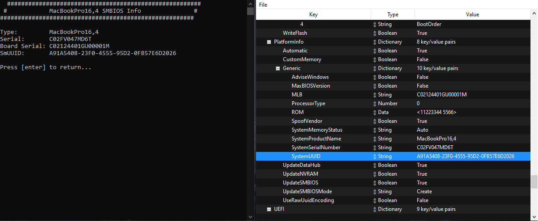538x221 pixels.
Task: Collapse the Generic dictionary
Action: point(278,68)
